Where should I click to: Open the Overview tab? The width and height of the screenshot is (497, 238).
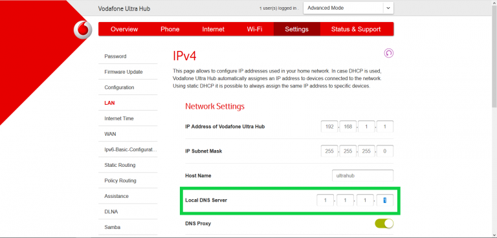pos(124,29)
